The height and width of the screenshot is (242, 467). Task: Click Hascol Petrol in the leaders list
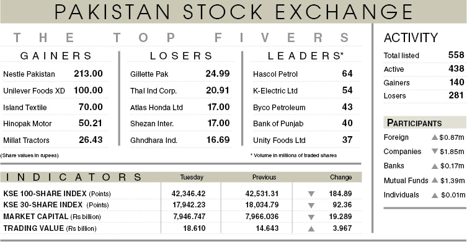(275, 74)
